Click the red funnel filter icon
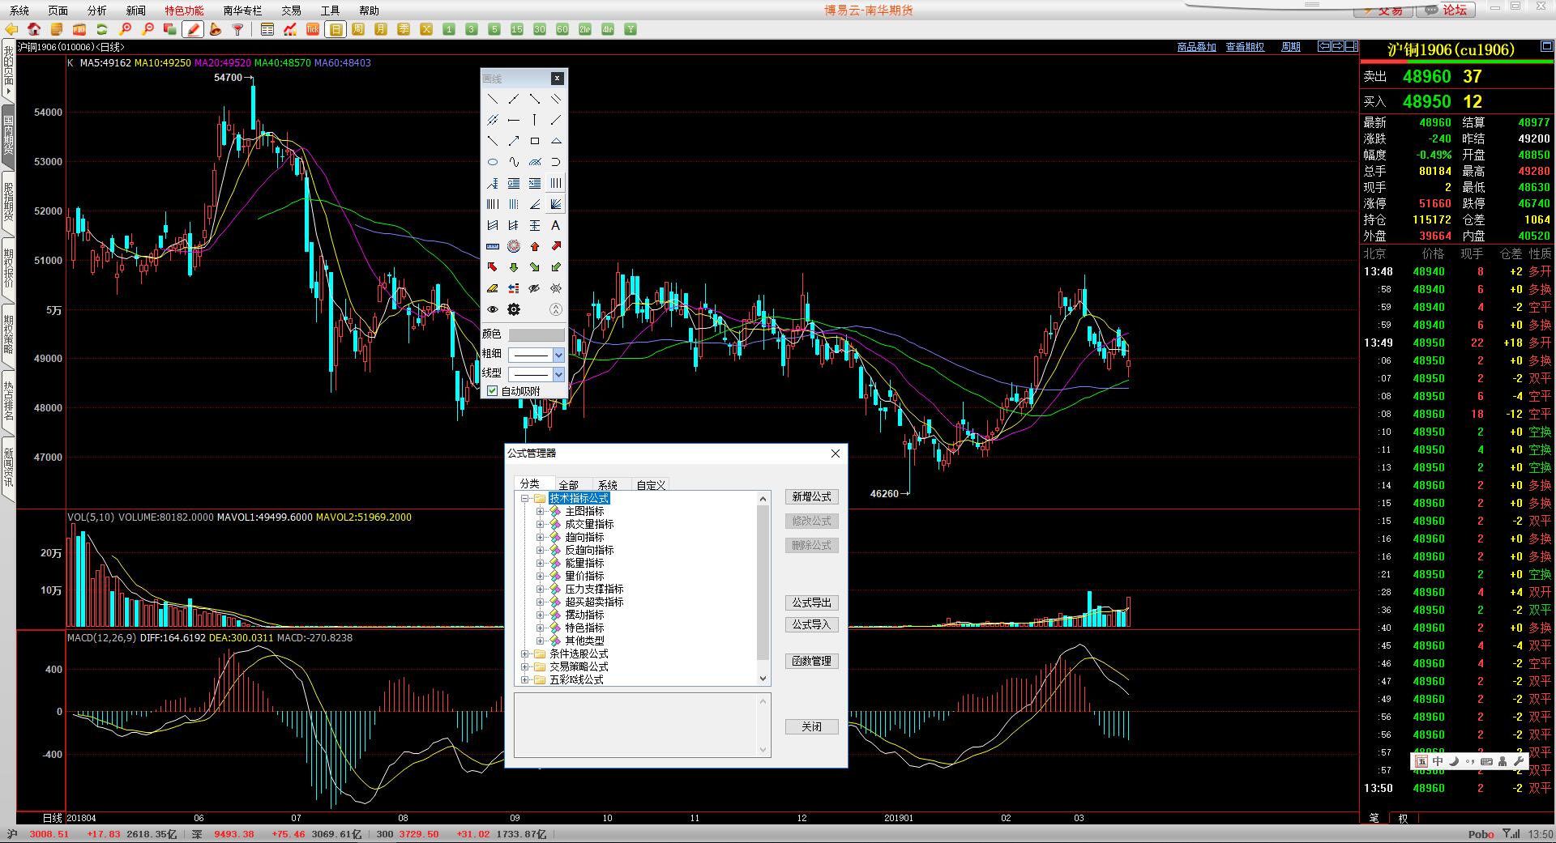The height and width of the screenshot is (843, 1556). 238,29
